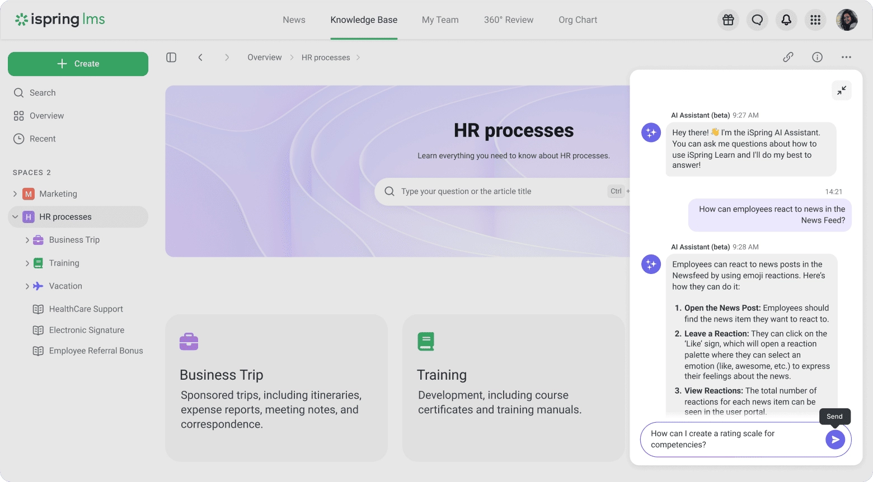The width and height of the screenshot is (873, 482).
Task: Open Overview from the breadcrumb
Action: [x=264, y=57]
